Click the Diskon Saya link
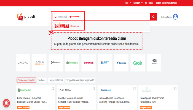193x110 pixels. click(166, 17)
